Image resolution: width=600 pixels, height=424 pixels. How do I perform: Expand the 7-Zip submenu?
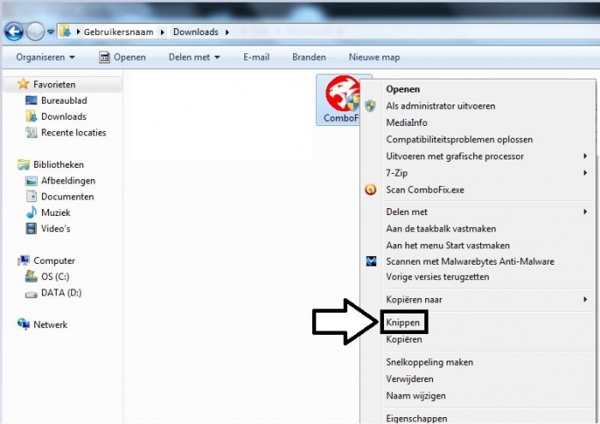coord(477,173)
